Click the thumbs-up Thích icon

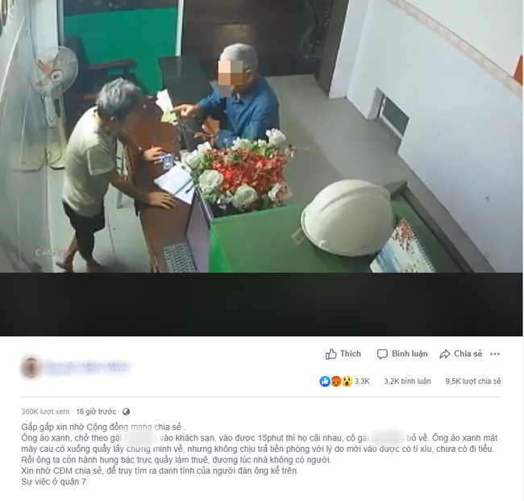(331, 354)
